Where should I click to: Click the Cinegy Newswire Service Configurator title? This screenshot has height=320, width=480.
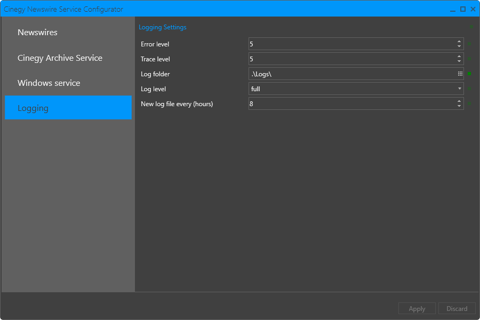click(x=63, y=9)
